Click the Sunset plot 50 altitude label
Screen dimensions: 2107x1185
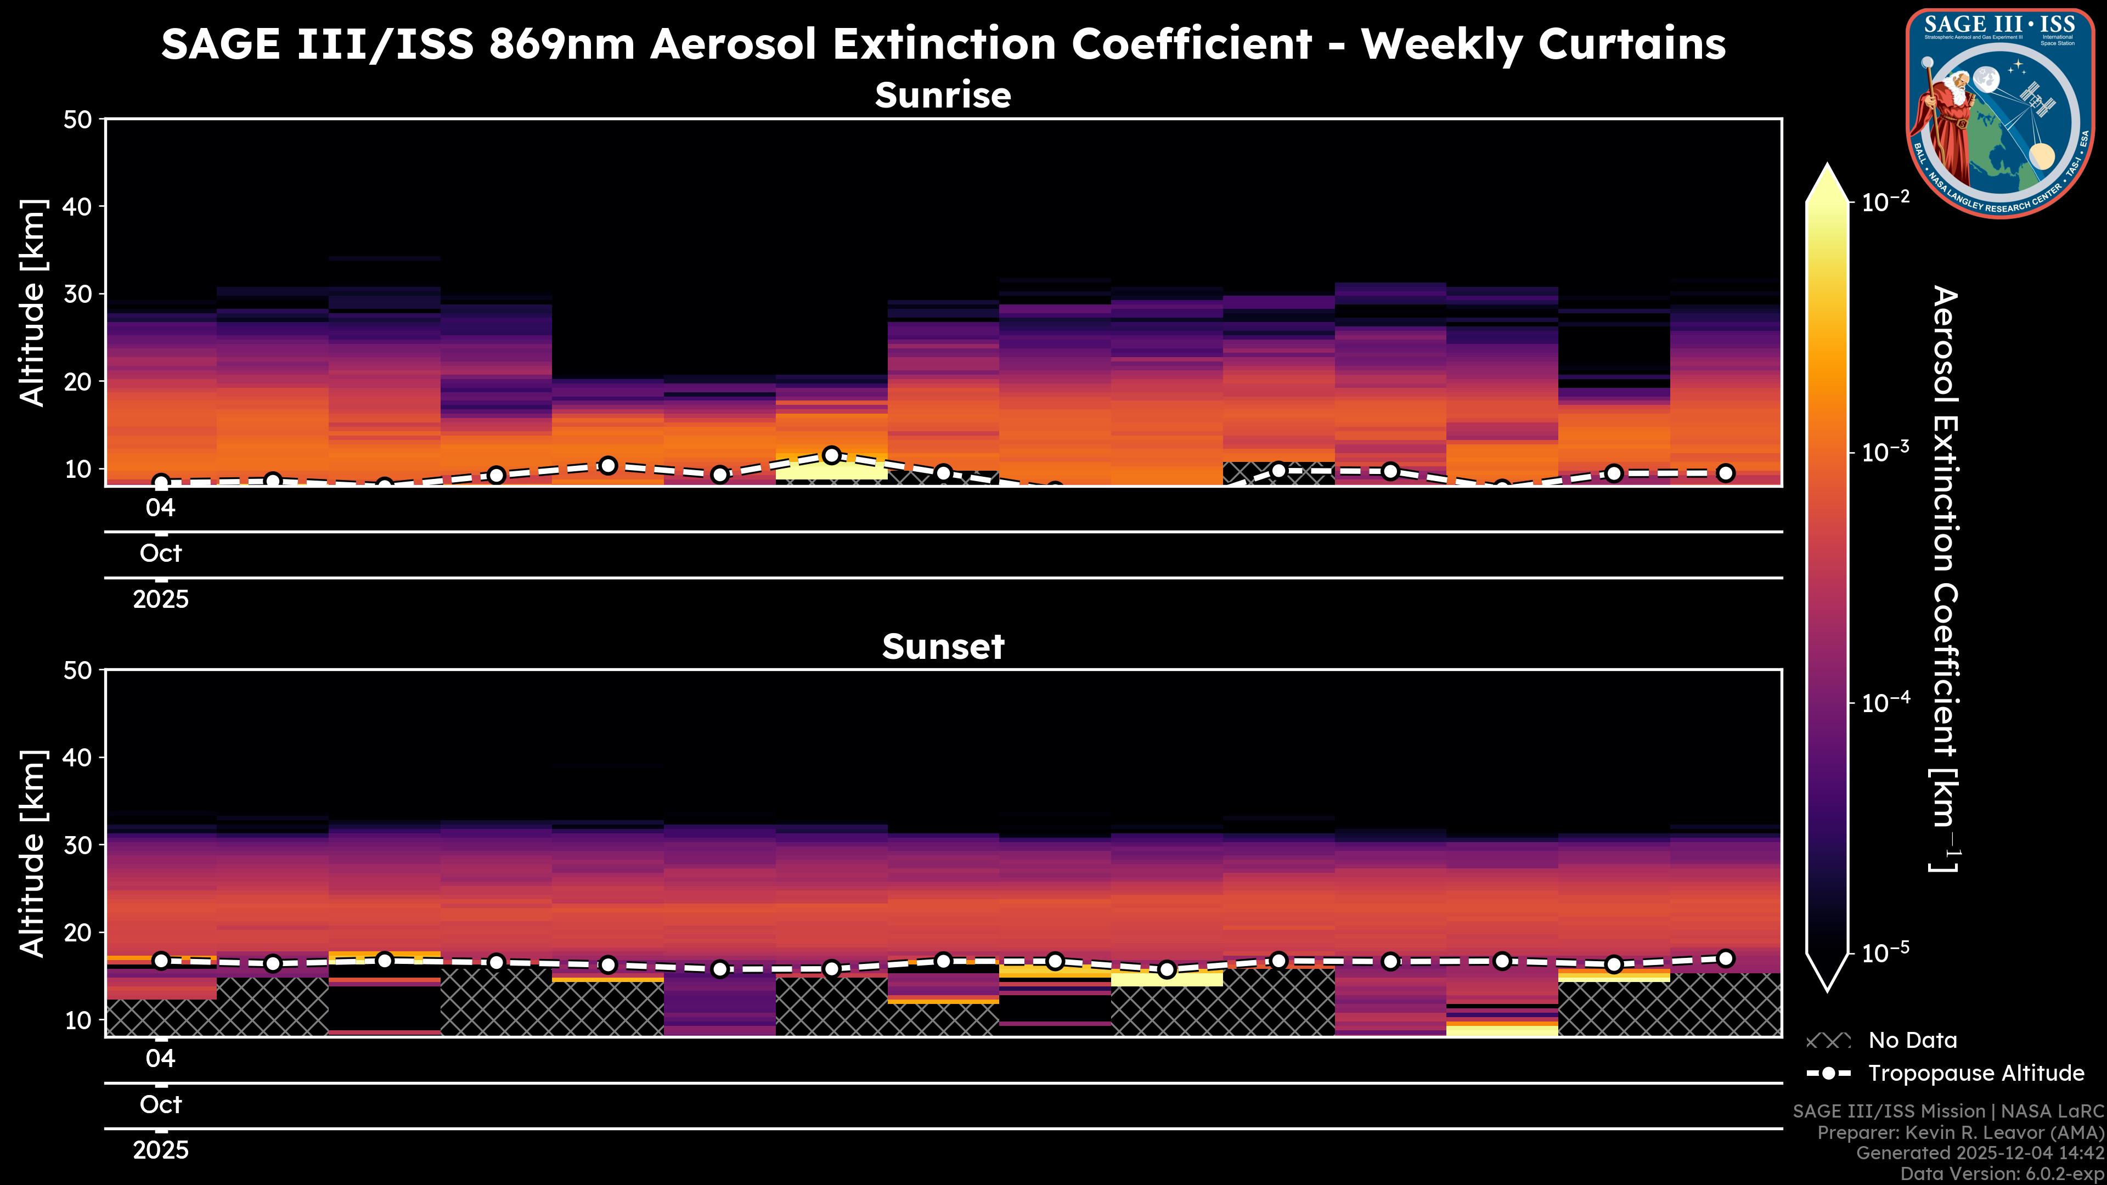coord(78,670)
